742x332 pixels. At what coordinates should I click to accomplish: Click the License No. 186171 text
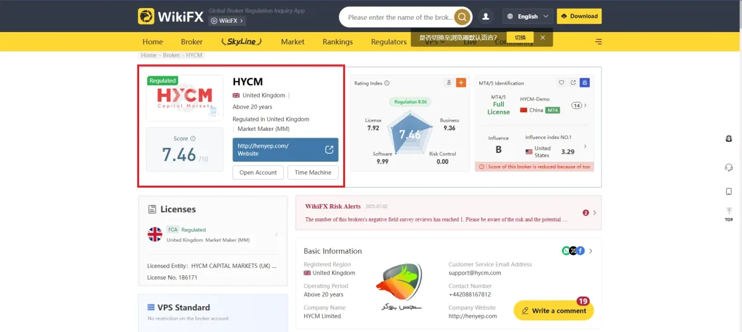click(x=173, y=278)
